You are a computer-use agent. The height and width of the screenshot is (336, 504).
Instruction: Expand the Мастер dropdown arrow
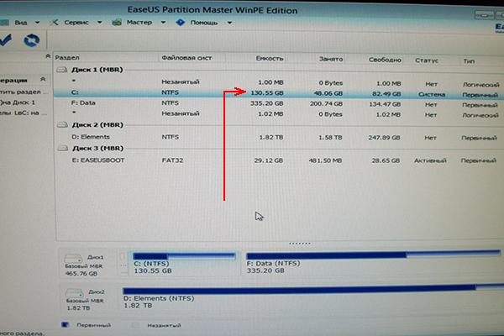(163, 22)
